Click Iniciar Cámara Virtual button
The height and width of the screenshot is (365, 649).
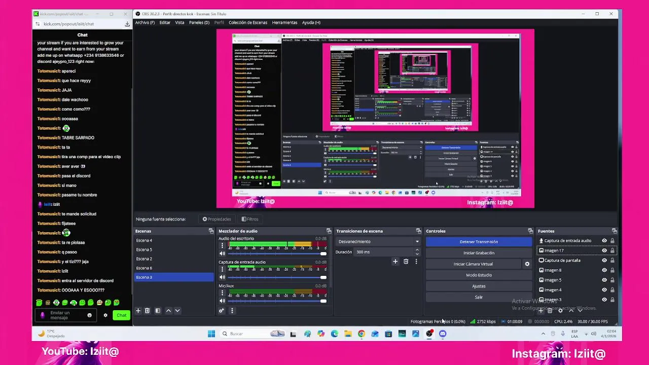tap(473, 264)
